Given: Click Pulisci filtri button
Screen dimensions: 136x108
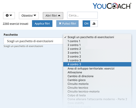Looking at the screenshot, I should pos(67,24).
